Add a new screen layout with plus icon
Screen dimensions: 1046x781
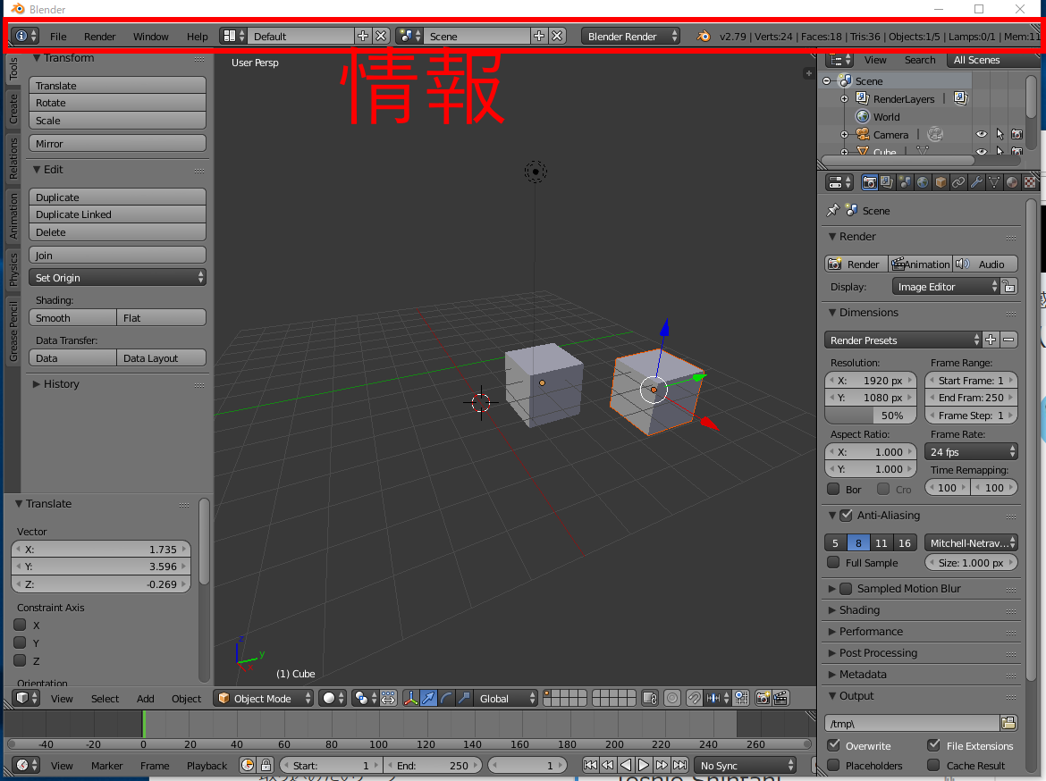click(363, 36)
